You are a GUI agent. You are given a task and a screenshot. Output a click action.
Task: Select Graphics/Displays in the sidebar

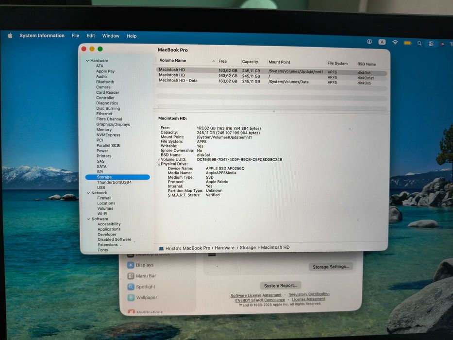coord(113,124)
